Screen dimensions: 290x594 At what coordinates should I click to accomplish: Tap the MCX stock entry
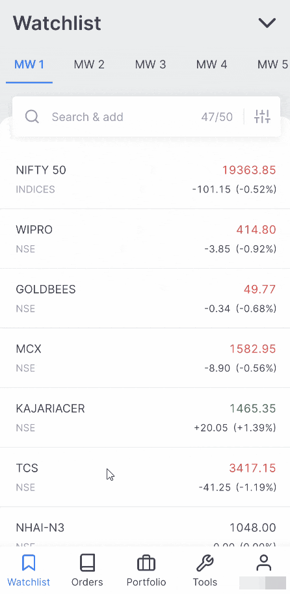[145, 358]
